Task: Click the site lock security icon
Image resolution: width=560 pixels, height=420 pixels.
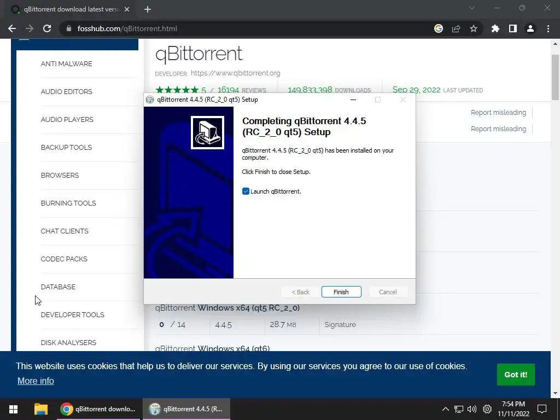Action: (x=69, y=28)
